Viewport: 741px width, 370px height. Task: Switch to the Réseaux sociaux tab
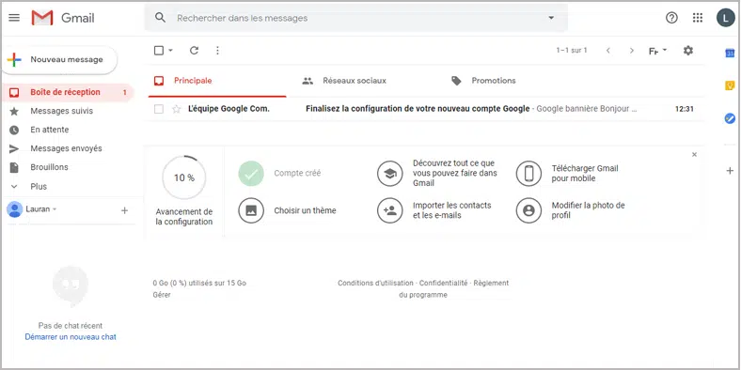pyautogui.click(x=355, y=81)
